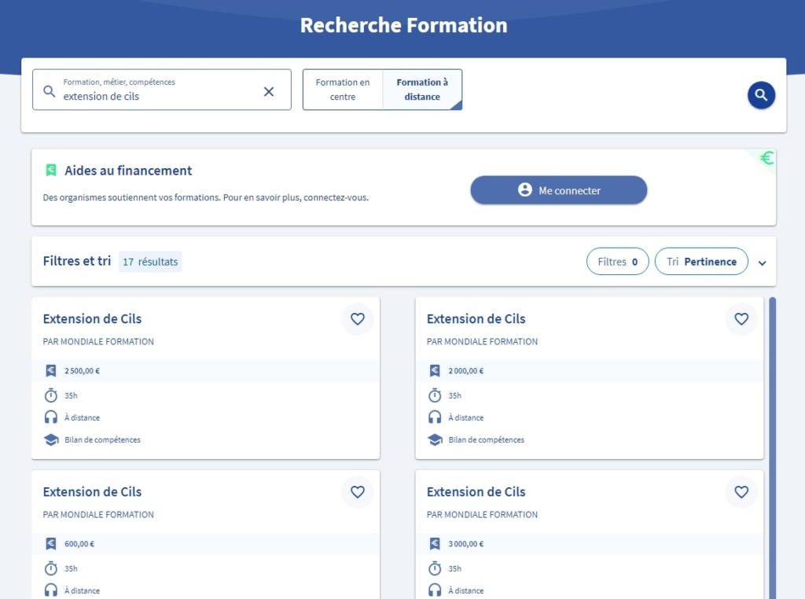Open the Filtres 0 button
This screenshot has height=599, width=805.
pos(618,261)
